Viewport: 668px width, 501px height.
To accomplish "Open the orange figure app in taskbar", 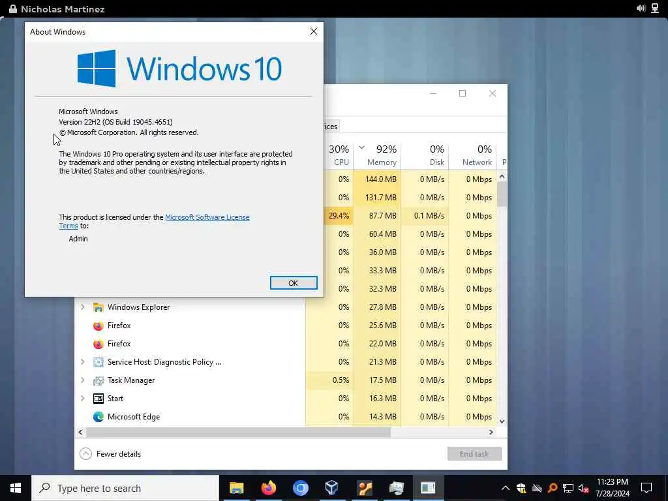I will point(364,488).
